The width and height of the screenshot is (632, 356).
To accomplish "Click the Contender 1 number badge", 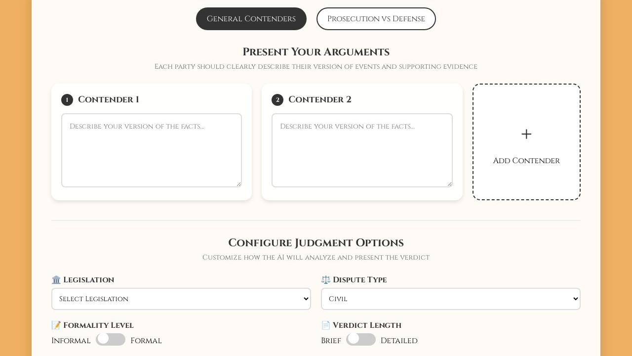I will pos(67,100).
